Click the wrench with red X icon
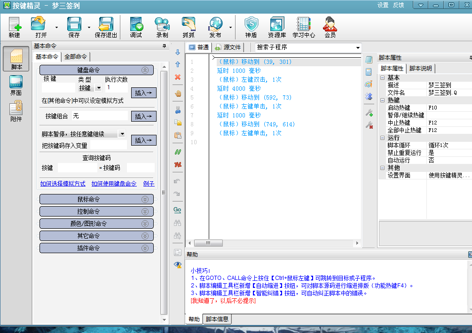The height and width of the screenshot is (333, 472). pos(369,125)
